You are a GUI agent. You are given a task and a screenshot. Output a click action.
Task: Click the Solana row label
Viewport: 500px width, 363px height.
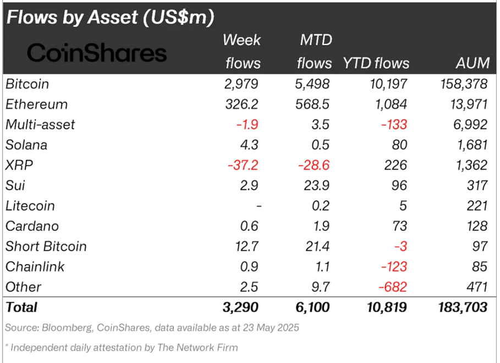click(26, 145)
